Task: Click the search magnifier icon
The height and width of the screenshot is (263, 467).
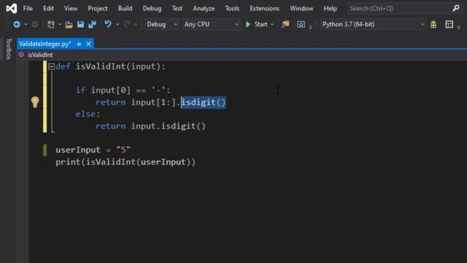Action: 456,8
